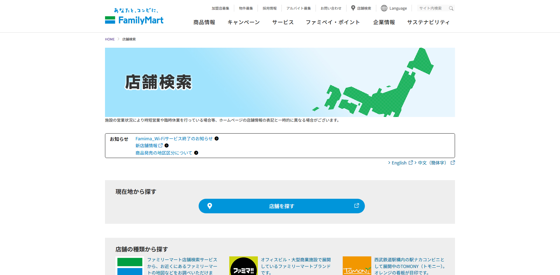The image size is (560, 275).
Task: Click the map pin icon on 店舗を探す button
Action: [x=209, y=206]
